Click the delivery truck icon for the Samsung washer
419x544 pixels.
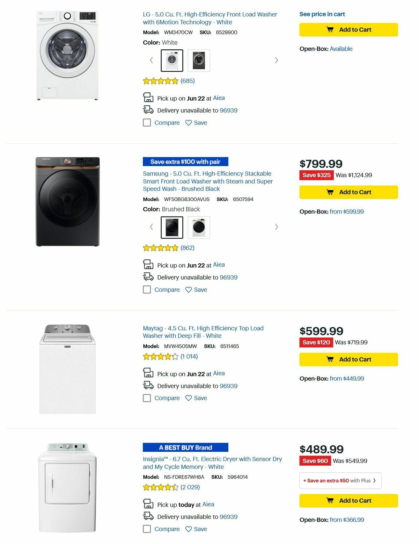point(148,277)
